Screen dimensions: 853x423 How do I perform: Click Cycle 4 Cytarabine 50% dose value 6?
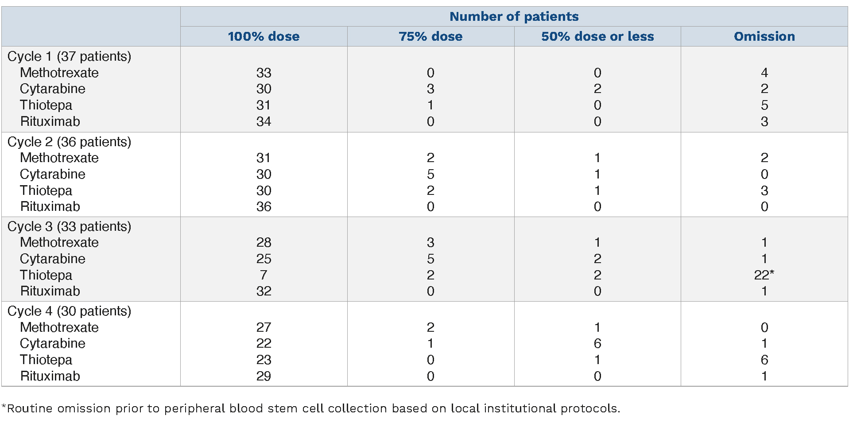(x=597, y=343)
